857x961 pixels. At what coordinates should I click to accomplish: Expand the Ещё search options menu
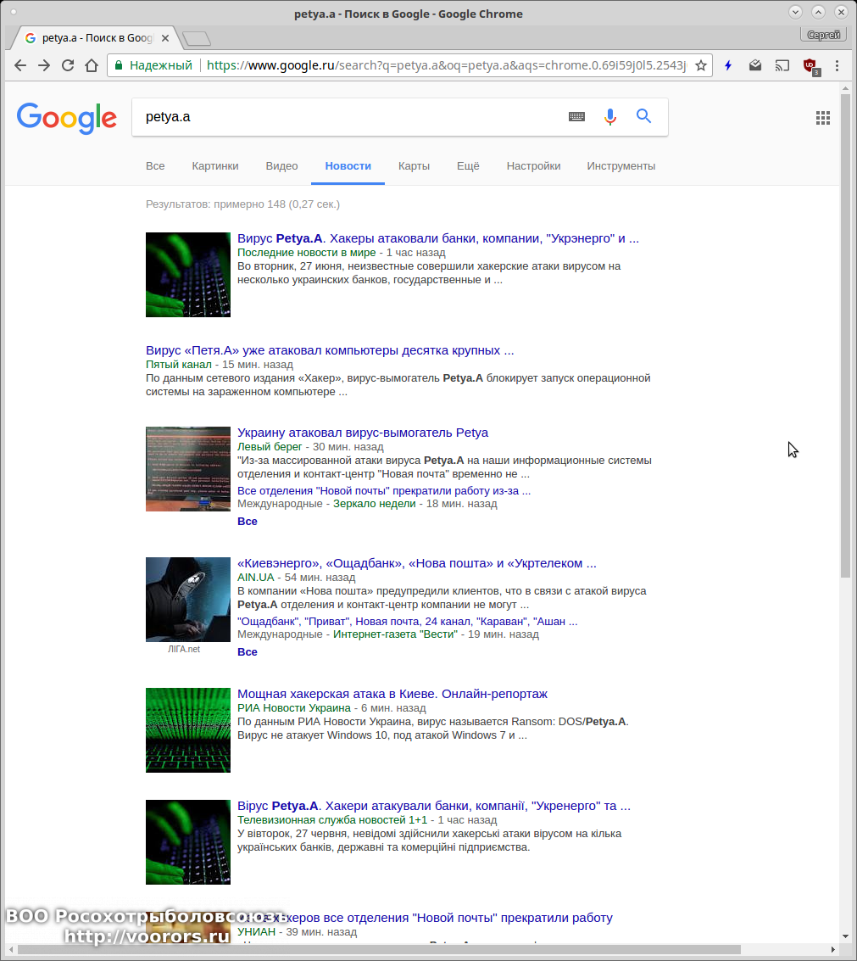(468, 166)
